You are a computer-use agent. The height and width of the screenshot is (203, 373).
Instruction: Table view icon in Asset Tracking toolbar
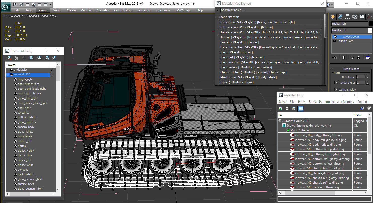(x=301, y=108)
